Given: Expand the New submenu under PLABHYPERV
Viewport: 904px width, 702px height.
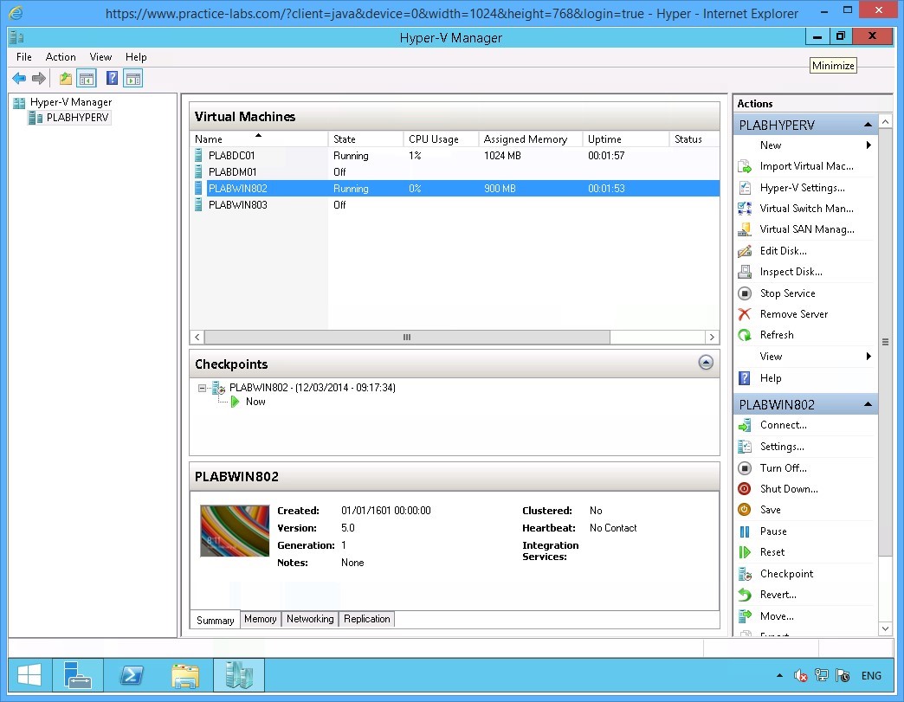Looking at the screenshot, I should coord(770,145).
